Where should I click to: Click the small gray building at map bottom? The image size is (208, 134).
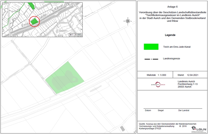pyautogui.click(x=122, y=129)
